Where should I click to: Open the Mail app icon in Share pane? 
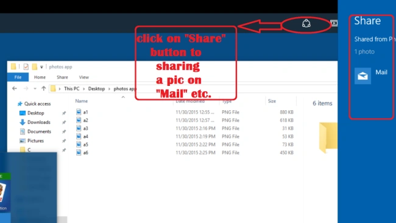click(362, 76)
